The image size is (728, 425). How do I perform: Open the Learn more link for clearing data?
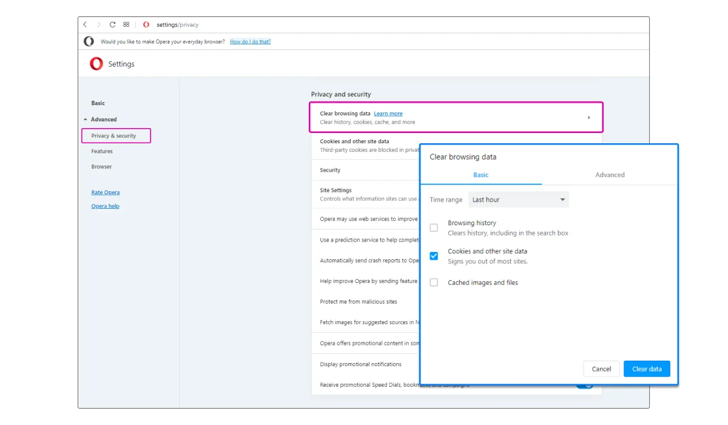click(388, 114)
